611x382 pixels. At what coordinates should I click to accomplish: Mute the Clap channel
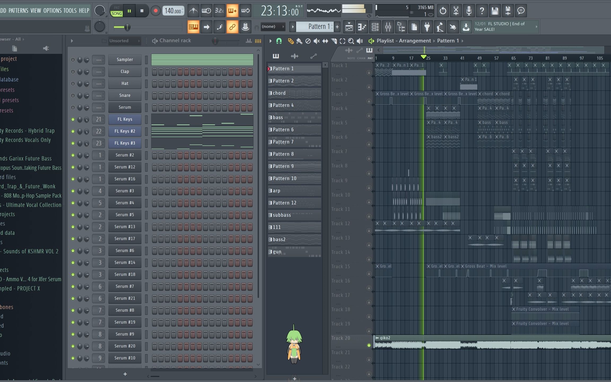(x=73, y=72)
